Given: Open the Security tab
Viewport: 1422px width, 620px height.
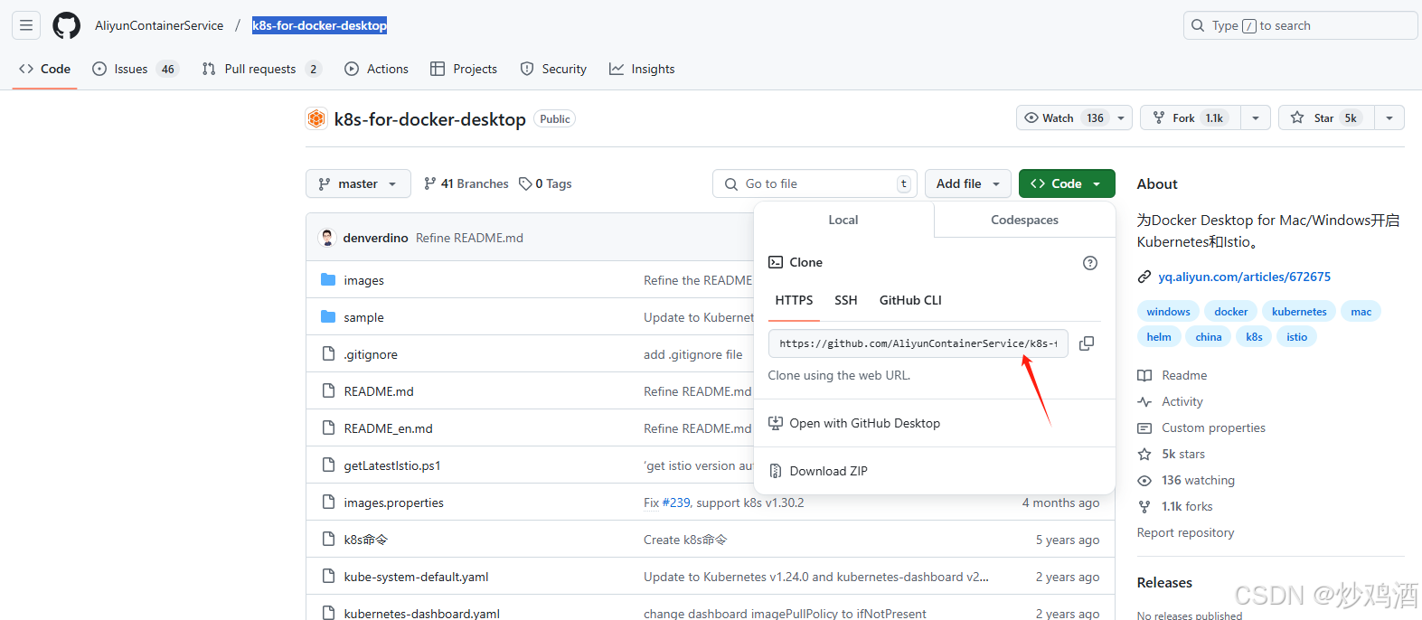Looking at the screenshot, I should (553, 69).
